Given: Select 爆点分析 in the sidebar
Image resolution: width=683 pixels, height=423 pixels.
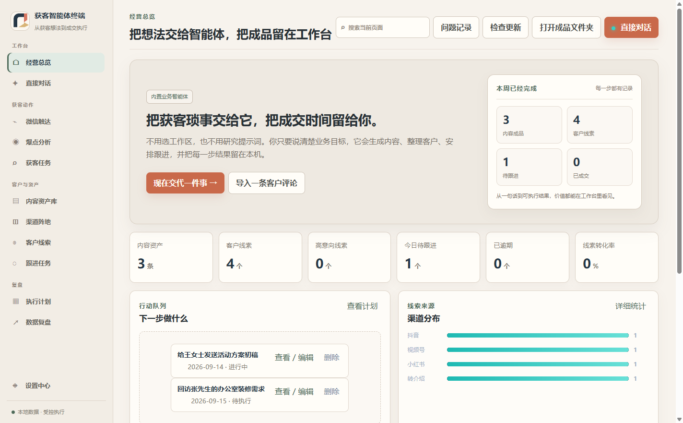Looking at the screenshot, I should pyautogui.click(x=56, y=142).
